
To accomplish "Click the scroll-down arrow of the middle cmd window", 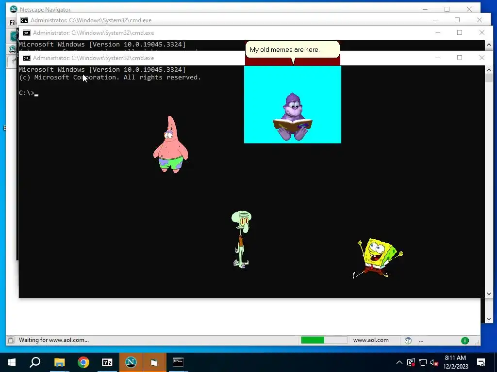I will pos(489,319).
